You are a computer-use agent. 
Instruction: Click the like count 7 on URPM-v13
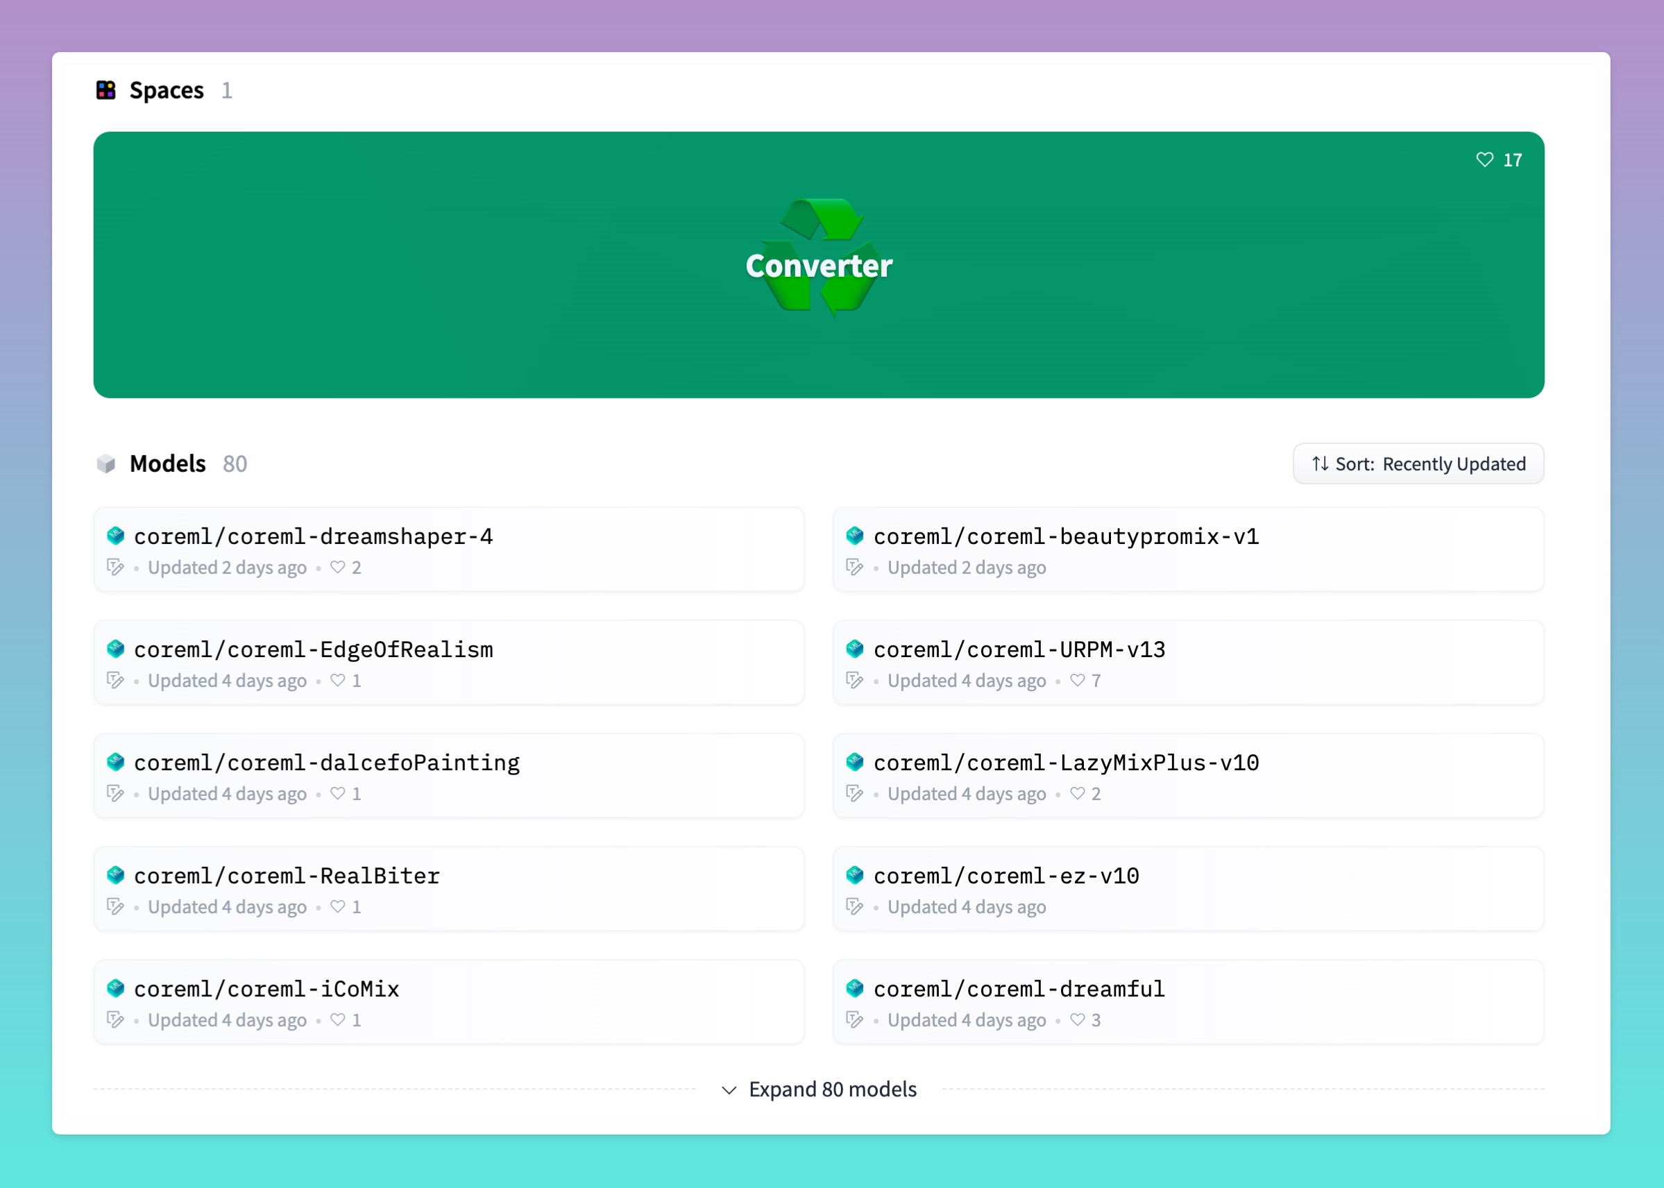pyautogui.click(x=1096, y=680)
